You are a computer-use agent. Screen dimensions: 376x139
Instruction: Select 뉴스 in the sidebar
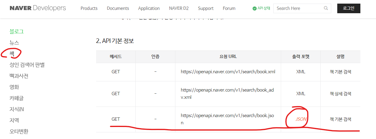14,43
